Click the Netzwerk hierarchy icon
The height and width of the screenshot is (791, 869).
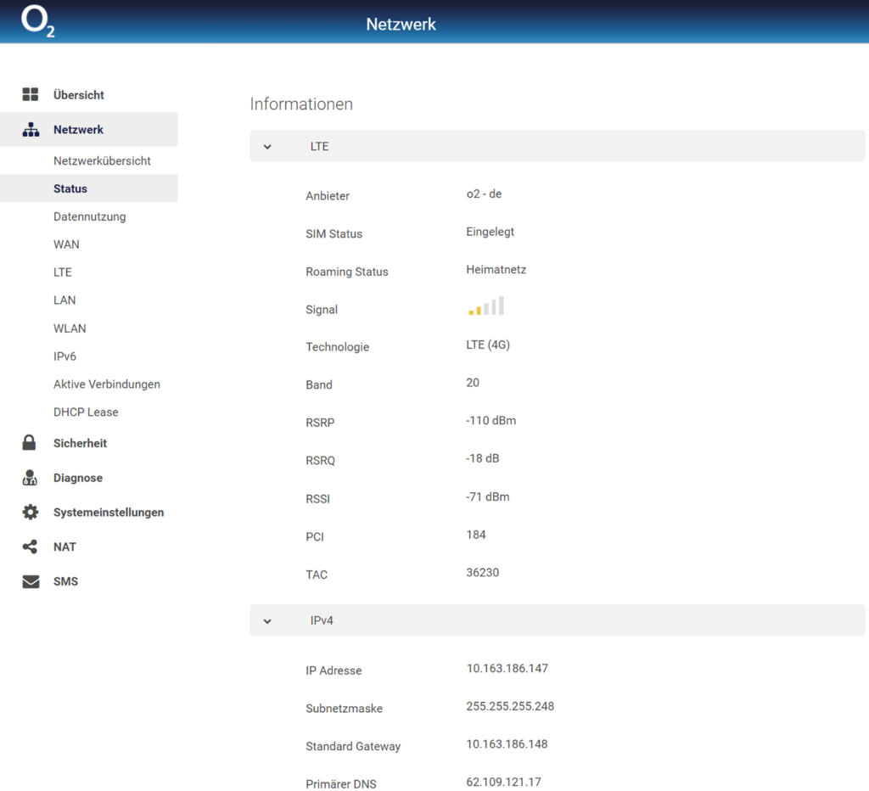click(31, 130)
